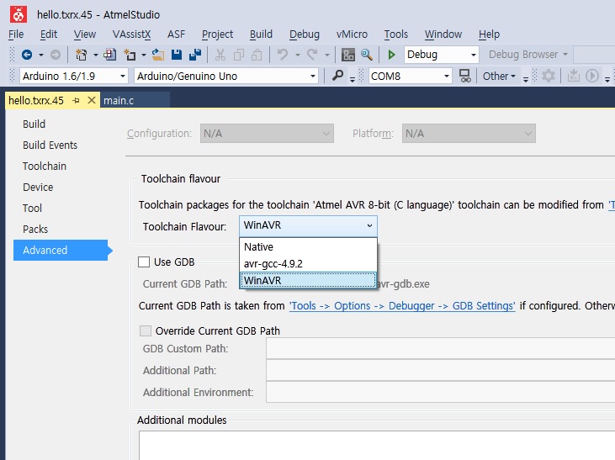Open the Window menu
Screen dimensions: 615x460
point(443,34)
